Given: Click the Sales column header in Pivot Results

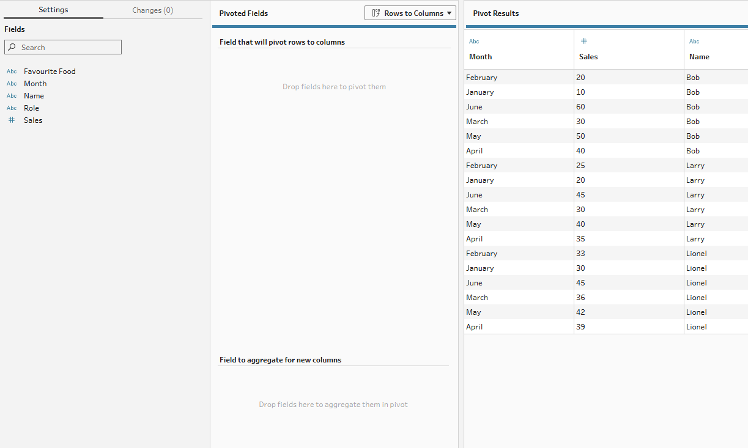Looking at the screenshot, I should point(588,57).
